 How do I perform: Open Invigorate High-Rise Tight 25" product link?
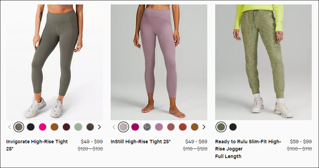pyautogui.click(x=37, y=145)
